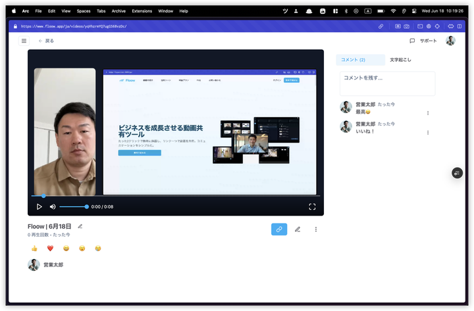This screenshot has height=311, width=474.
Task: Open options for 最高 comment
Action: 428,113
